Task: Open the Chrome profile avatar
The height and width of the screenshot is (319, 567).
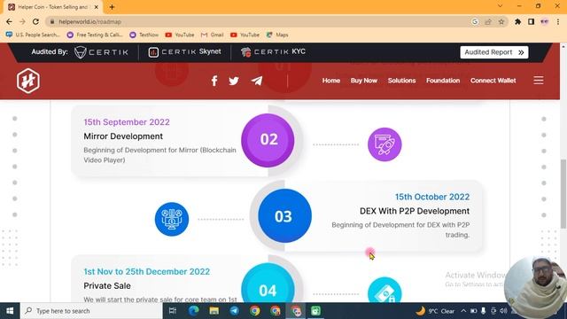Action: click(x=545, y=21)
